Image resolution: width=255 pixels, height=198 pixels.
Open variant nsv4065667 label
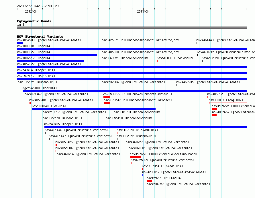pyautogui.click(x=234, y=112)
